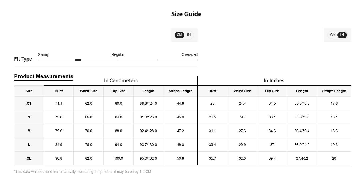This screenshot has height=185, width=363.
Task: Click the inches bust value 31.1
Action: point(212,131)
